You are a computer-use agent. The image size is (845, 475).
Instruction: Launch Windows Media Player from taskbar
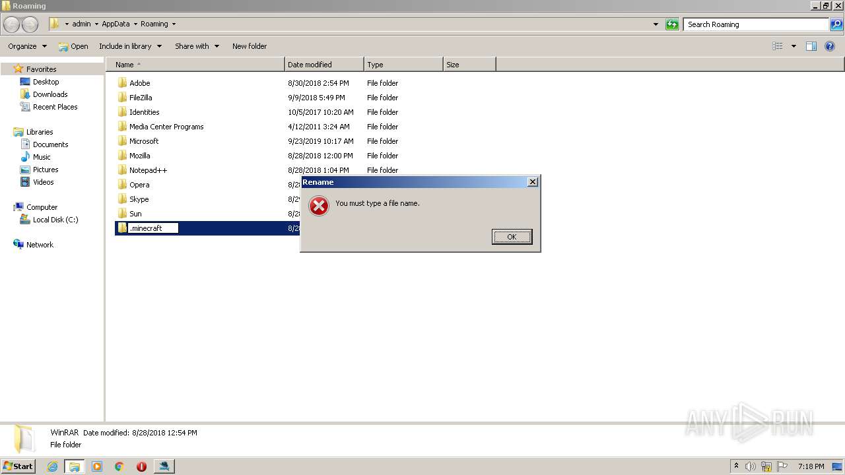coord(97,466)
